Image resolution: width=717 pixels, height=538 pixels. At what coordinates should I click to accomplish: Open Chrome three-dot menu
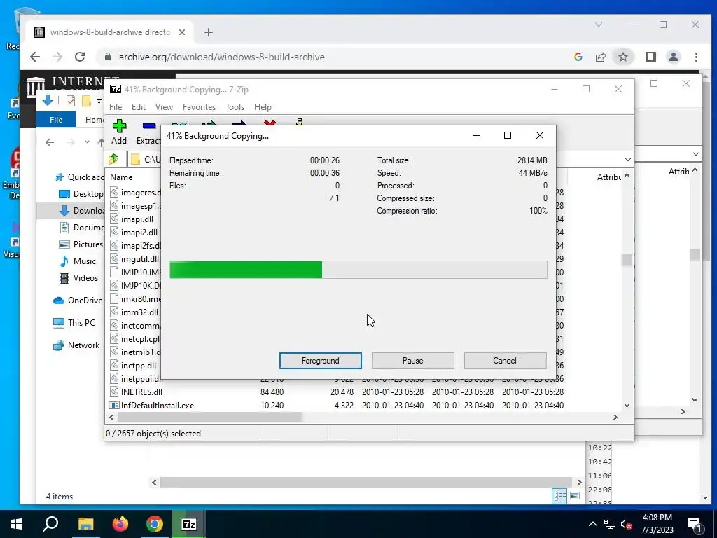coord(696,57)
